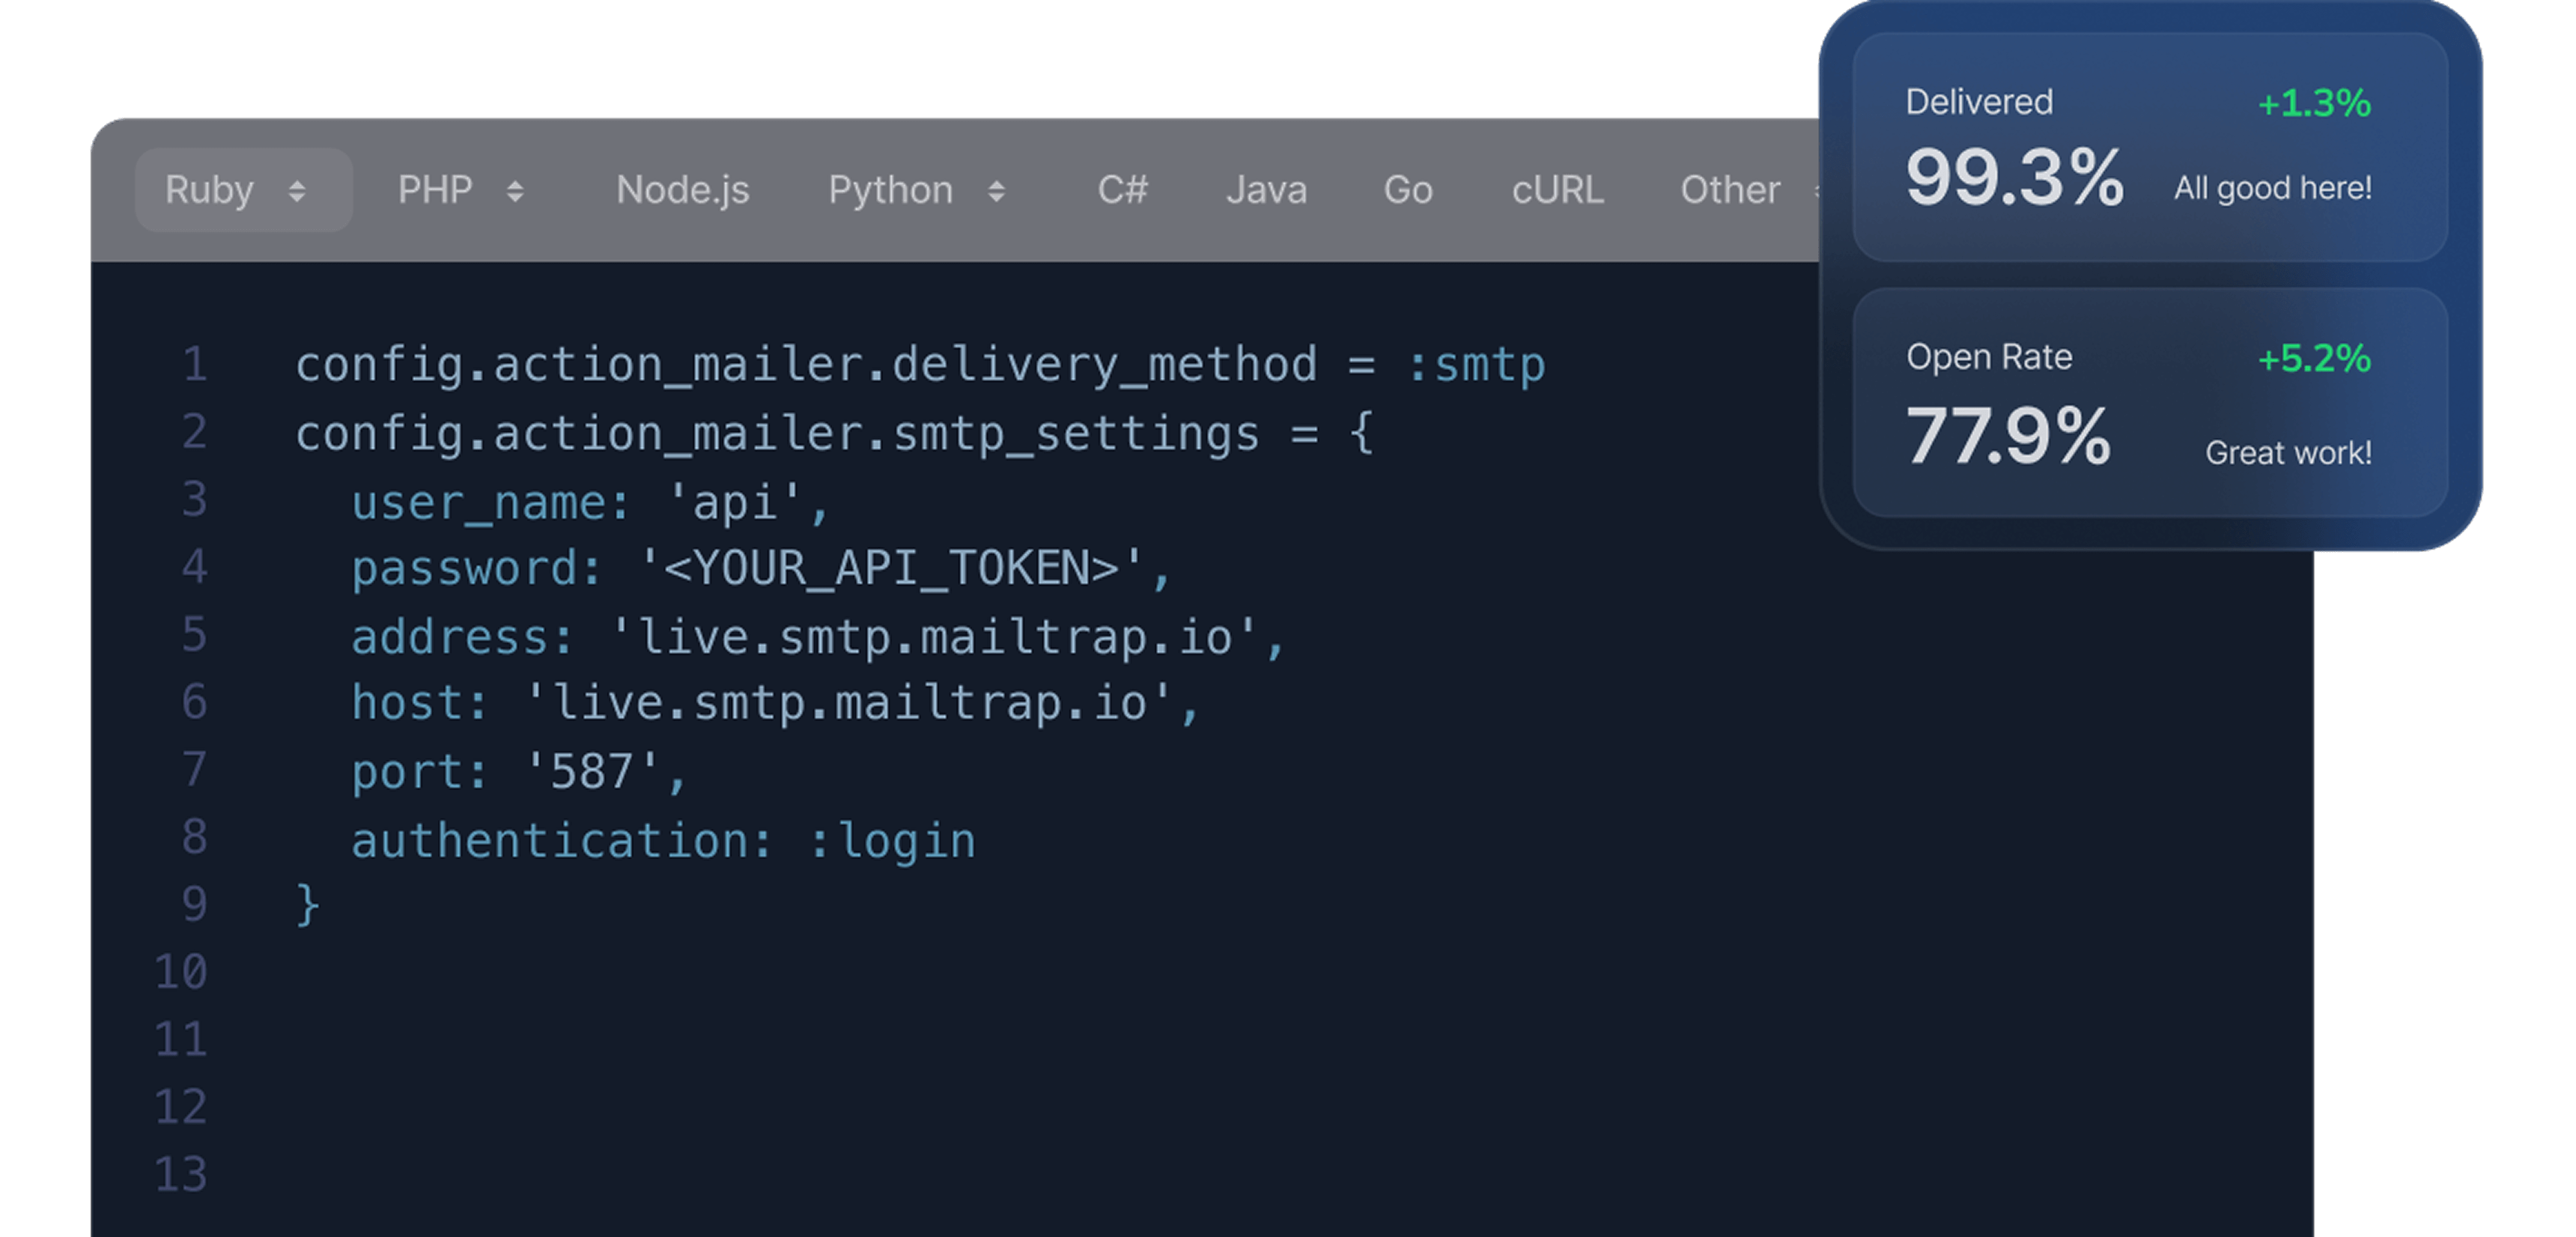Screen dimensions: 2576x1237
Task: Click line number 1 in the gutter
Action: point(195,365)
